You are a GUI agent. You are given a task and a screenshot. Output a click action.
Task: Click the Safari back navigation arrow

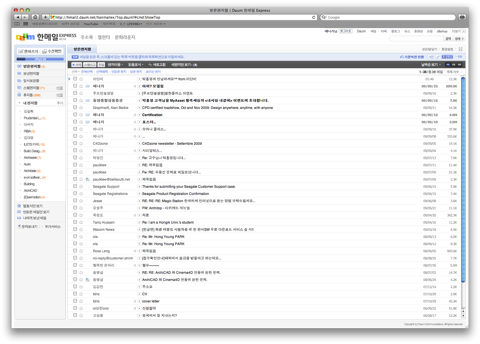(17, 17)
